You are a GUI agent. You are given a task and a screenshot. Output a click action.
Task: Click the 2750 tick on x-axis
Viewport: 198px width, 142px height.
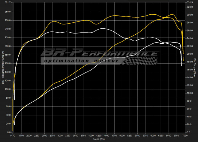click(x=52, y=136)
